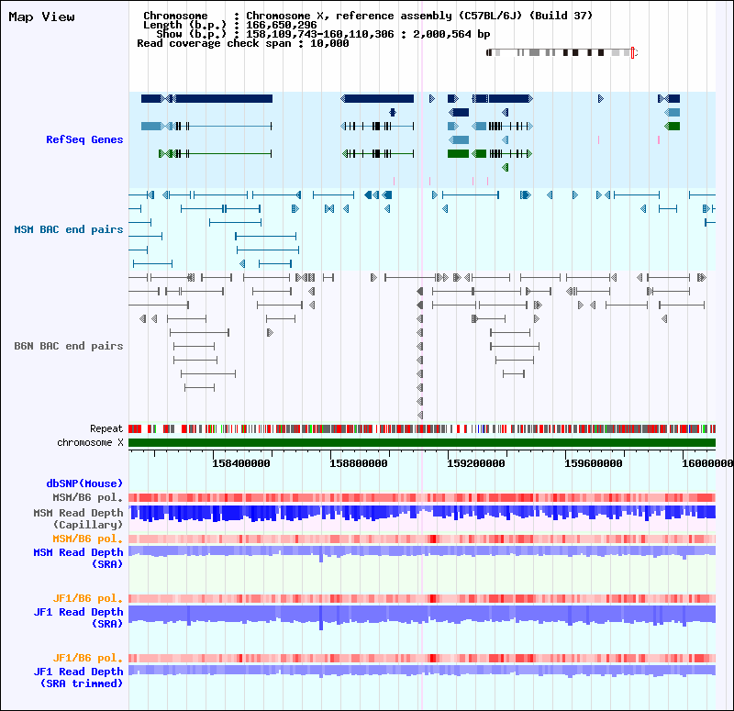The image size is (734, 711).
Task: Open the MSM Read Depth (SRA) link
Action: 78,558
